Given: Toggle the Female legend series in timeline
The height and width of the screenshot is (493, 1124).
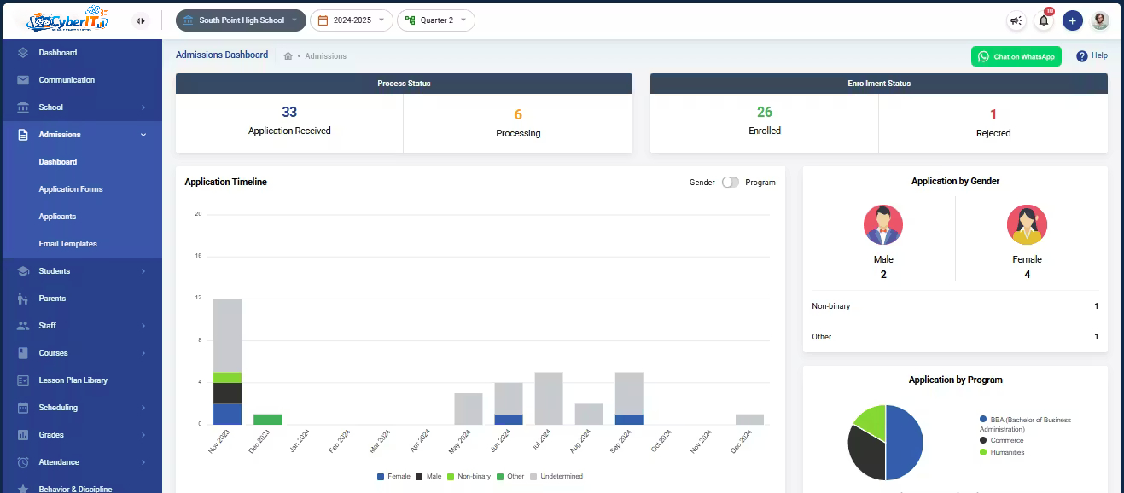Looking at the screenshot, I should [393, 476].
